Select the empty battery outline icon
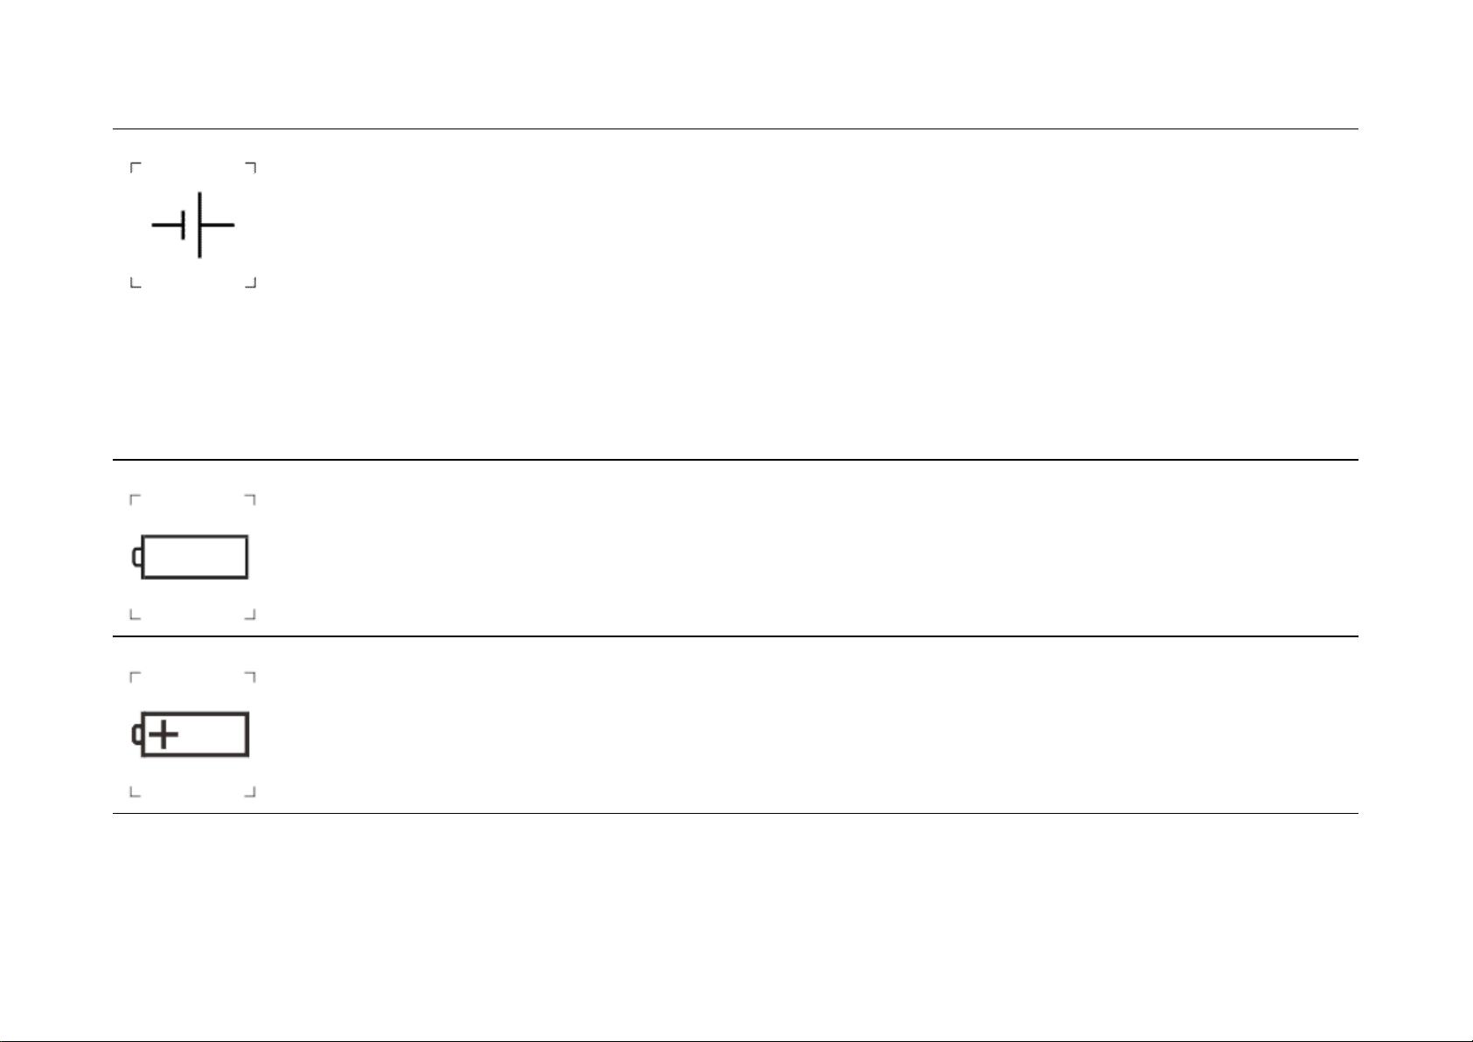This screenshot has height=1042, width=1473. 194,557
